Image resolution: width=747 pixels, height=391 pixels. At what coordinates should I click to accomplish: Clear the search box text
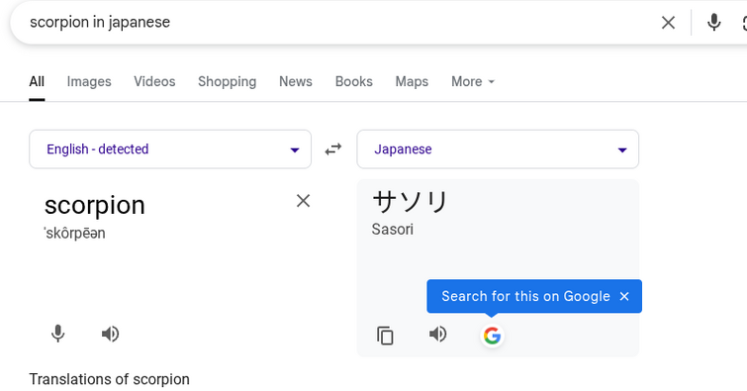[x=668, y=23]
